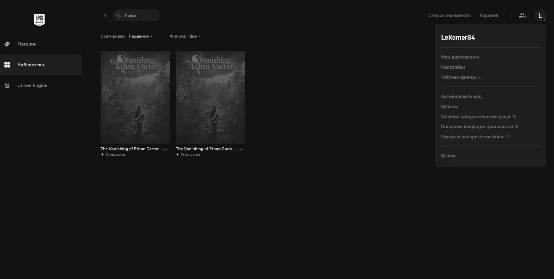Click title text of first Ethan Carter game
Image resolution: width=554 pixels, height=279 pixels.
[130, 149]
